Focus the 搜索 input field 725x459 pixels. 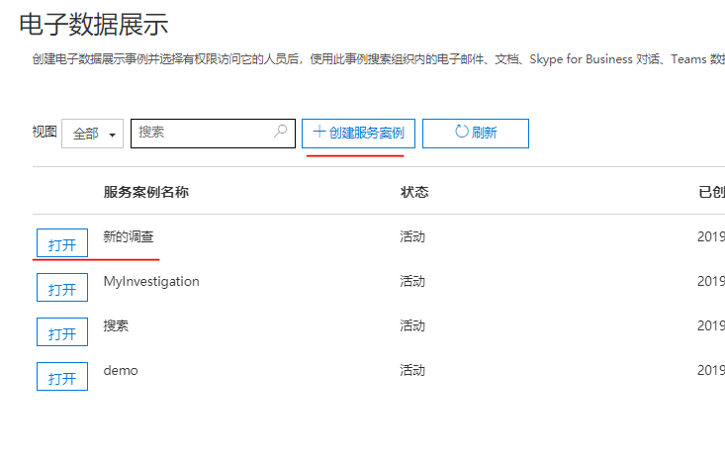[213, 134]
